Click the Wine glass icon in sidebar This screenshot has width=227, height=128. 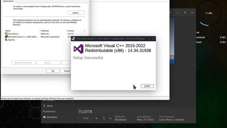pos(44,106)
